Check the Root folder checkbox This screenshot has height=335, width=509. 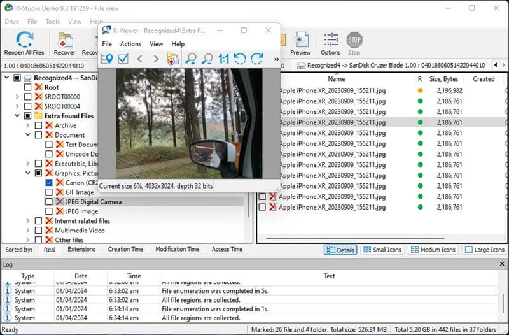pyautogui.click(x=27, y=87)
